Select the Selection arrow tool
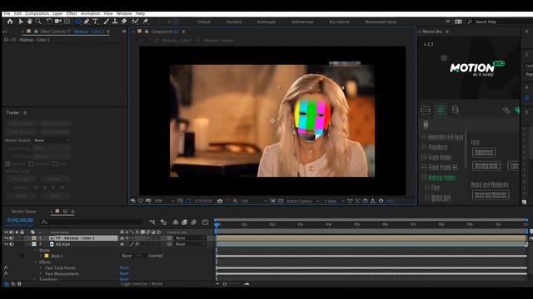Screen dimensions: 533x299 [21, 22]
